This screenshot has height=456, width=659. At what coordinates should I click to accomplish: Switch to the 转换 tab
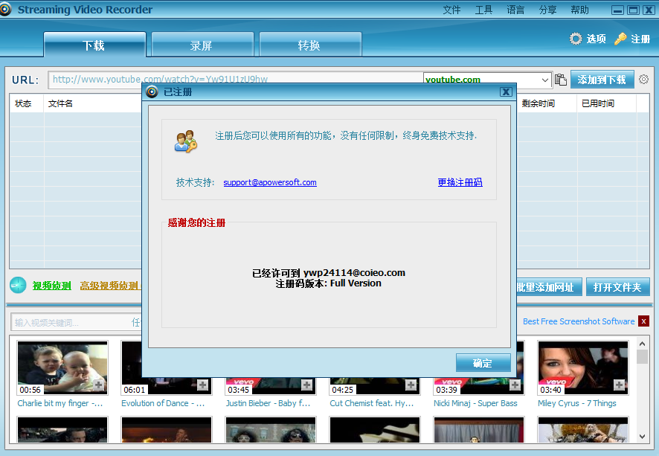point(309,45)
